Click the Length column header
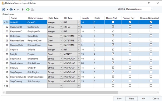162x101 pixels. [85, 18]
